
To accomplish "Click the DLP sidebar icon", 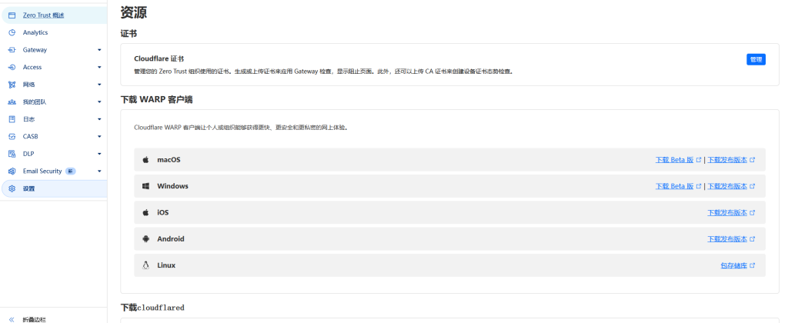I will [x=12, y=154].
